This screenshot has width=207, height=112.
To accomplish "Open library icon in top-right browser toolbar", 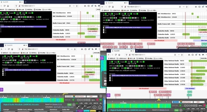I will pyautogui.click(x=196, y=7).
